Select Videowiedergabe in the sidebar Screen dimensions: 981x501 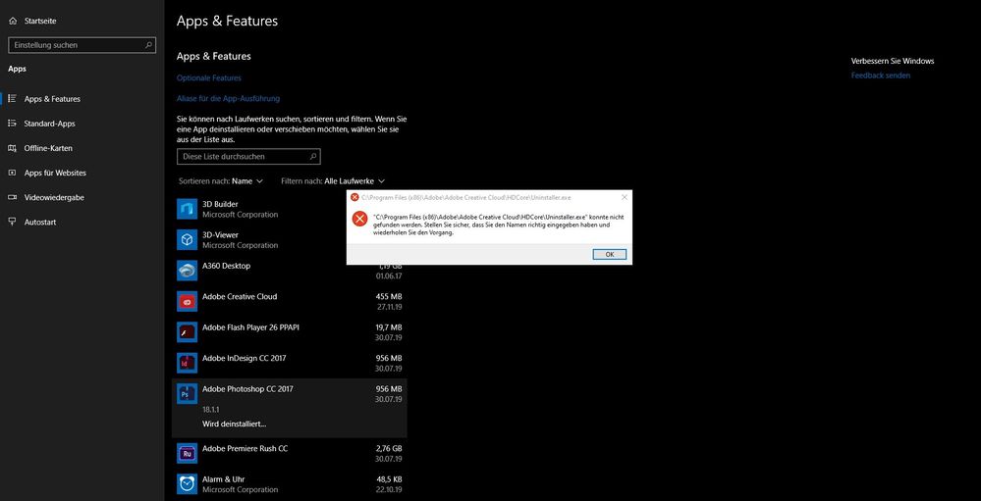tap(82, 197)
